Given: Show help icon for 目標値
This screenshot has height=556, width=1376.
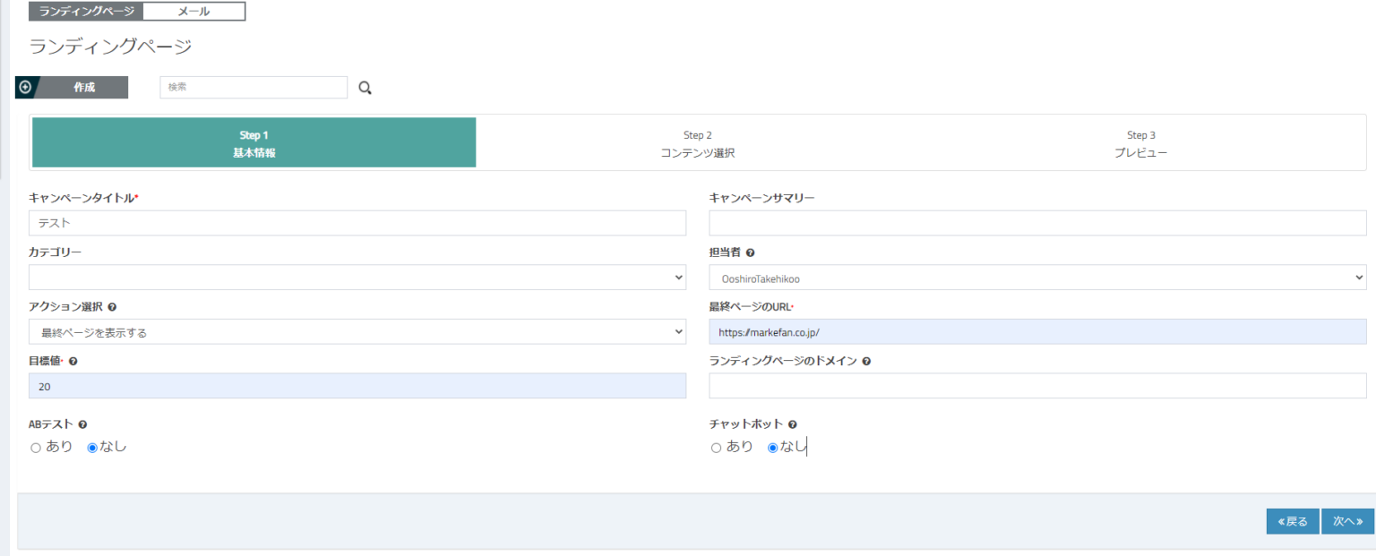Looking at the screenshot, I should coord(73,362).
